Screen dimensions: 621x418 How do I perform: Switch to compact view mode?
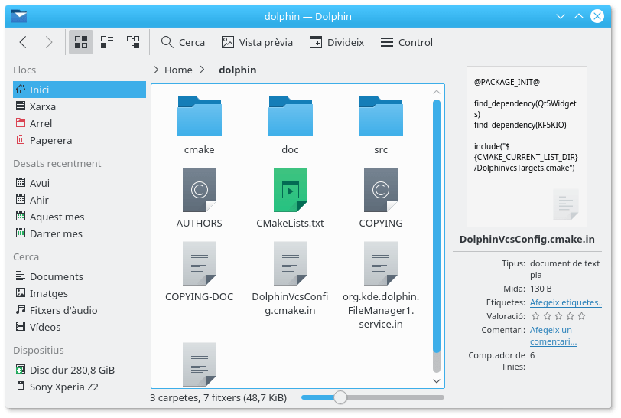107,42
